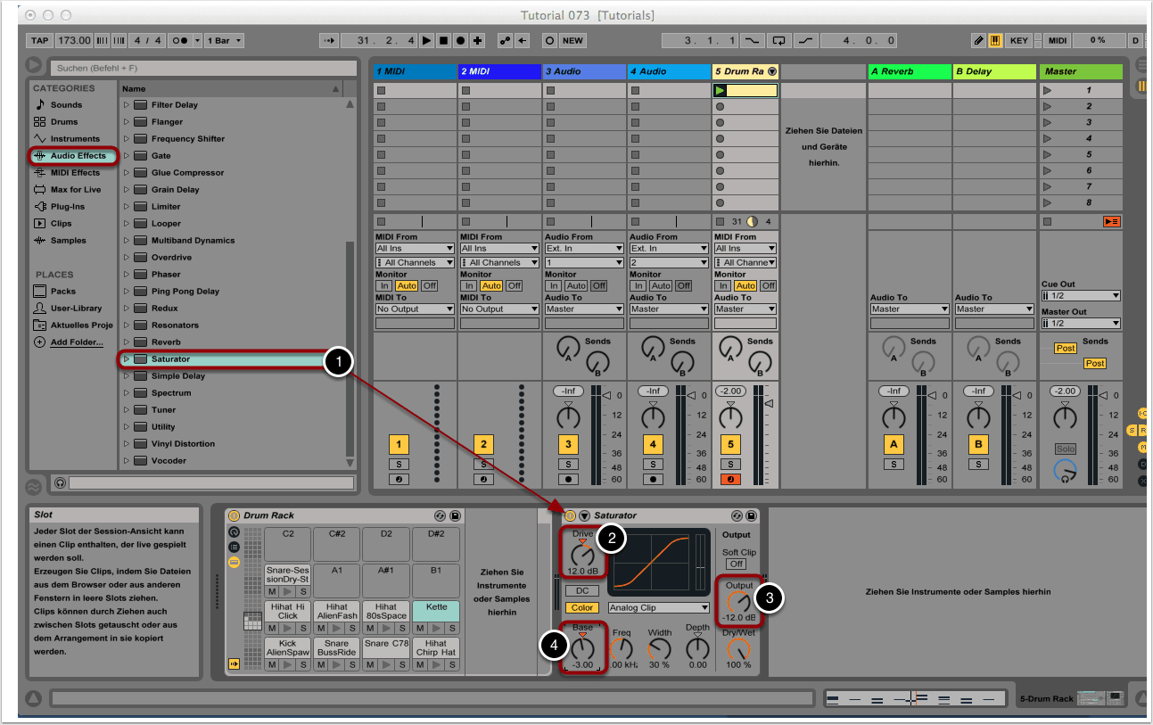1153x725 pixels.
Task: Show the Drum Rack chain list
Action: 235,547
